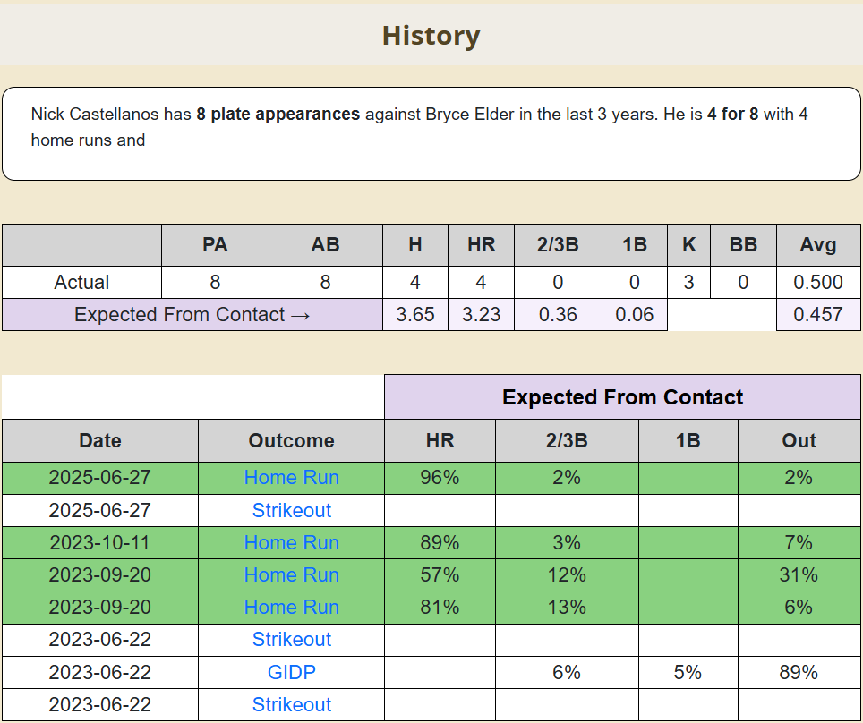Screen dimensions: 863x723
Task: Click the 81% HR cell
Action: (x=440, y=607)
